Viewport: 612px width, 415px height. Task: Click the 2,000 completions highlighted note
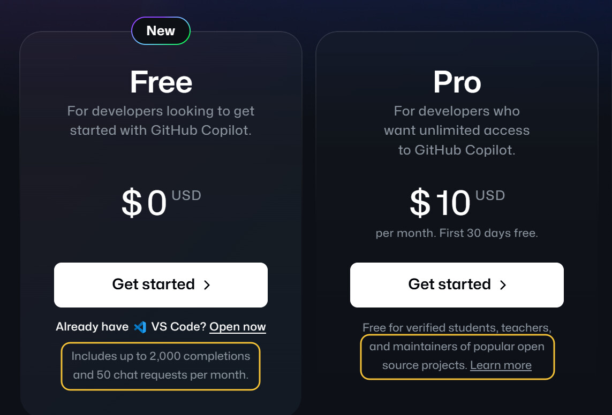161,365
